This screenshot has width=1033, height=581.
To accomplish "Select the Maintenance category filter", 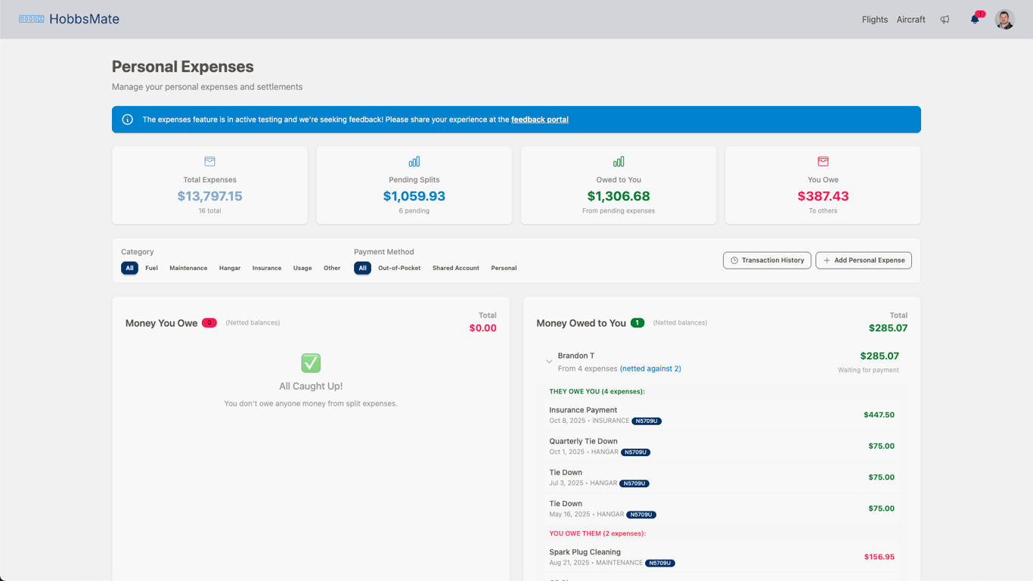I will pos(188,268).
